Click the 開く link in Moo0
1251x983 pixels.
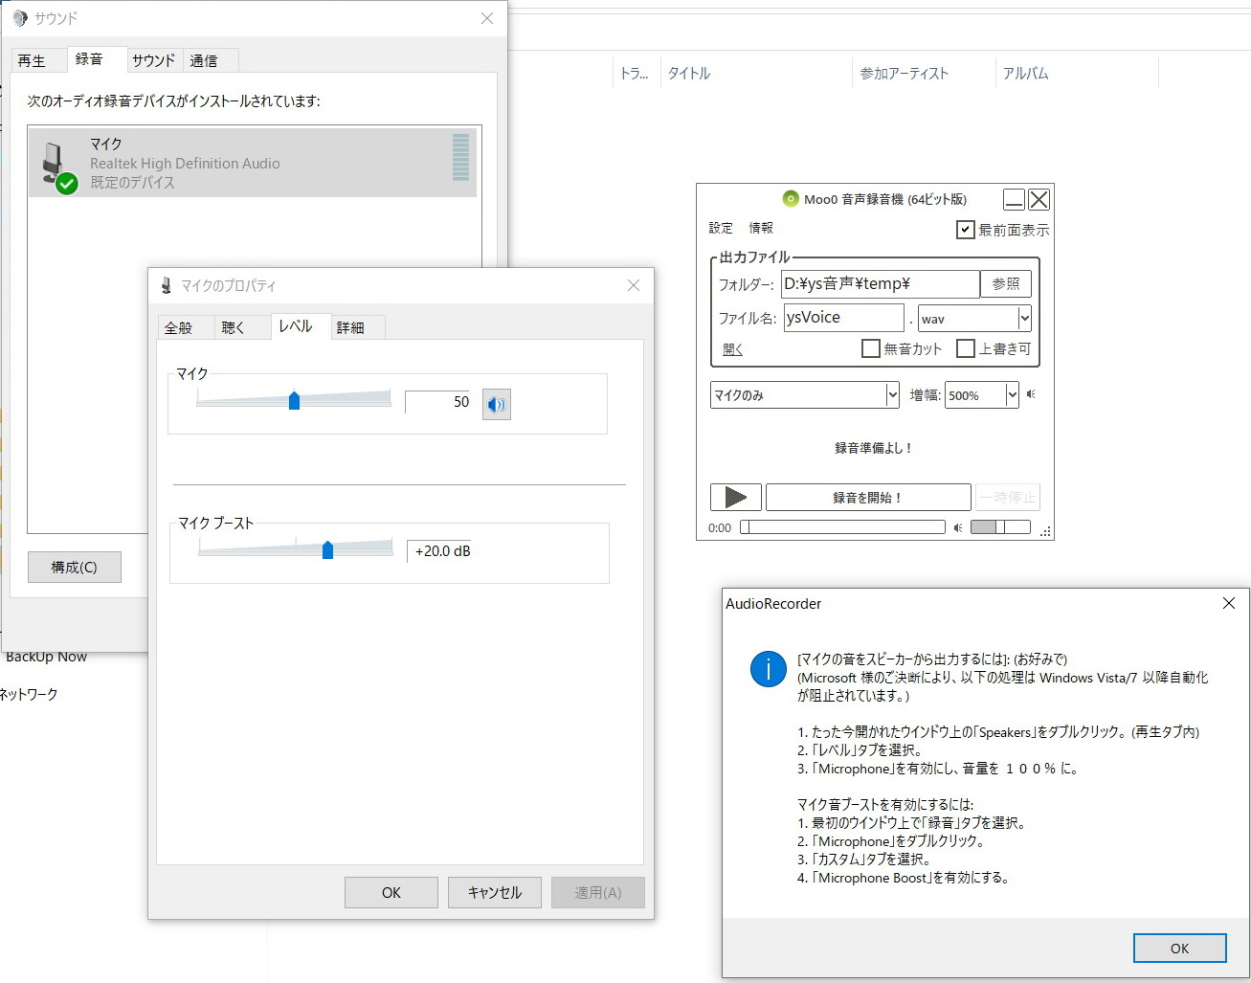click(x=732, y=349)
